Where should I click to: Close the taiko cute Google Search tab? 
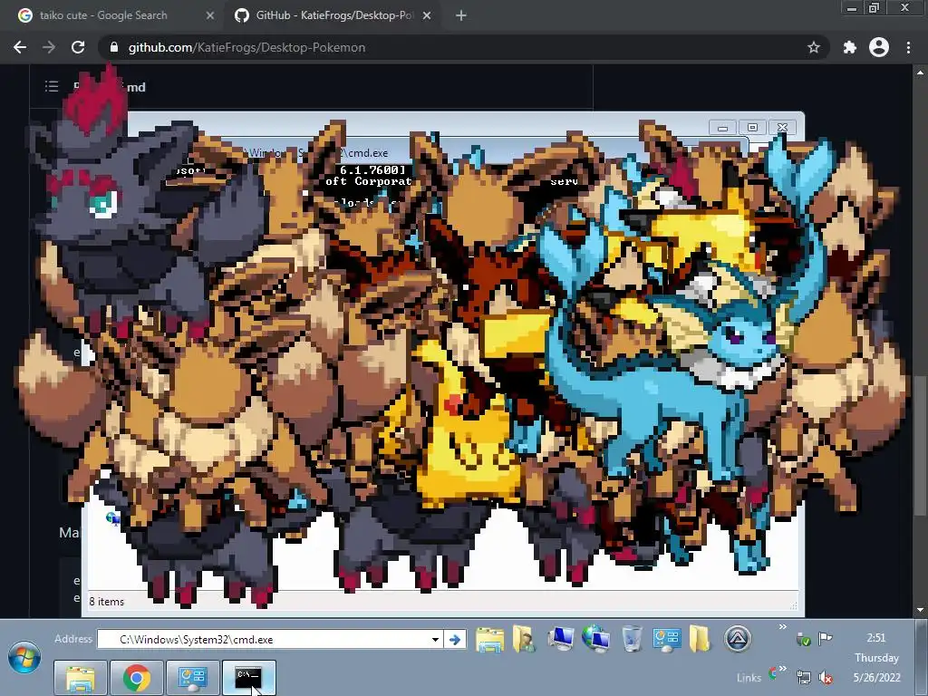click(x=210, y=16)
